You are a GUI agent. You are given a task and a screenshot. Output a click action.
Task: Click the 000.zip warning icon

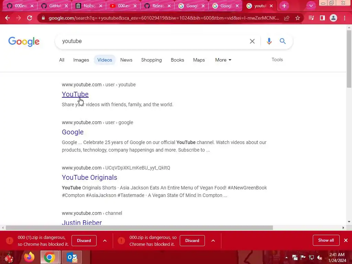[121, 241]
